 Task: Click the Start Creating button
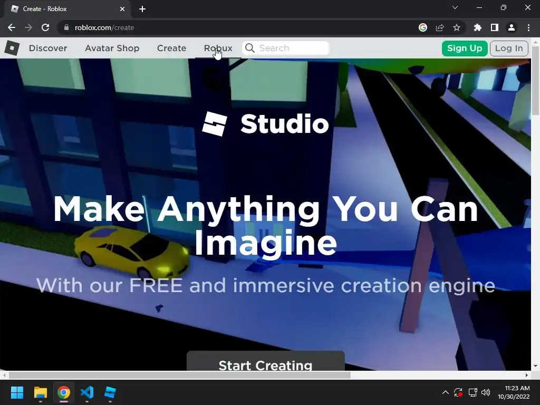click(266, 361)
